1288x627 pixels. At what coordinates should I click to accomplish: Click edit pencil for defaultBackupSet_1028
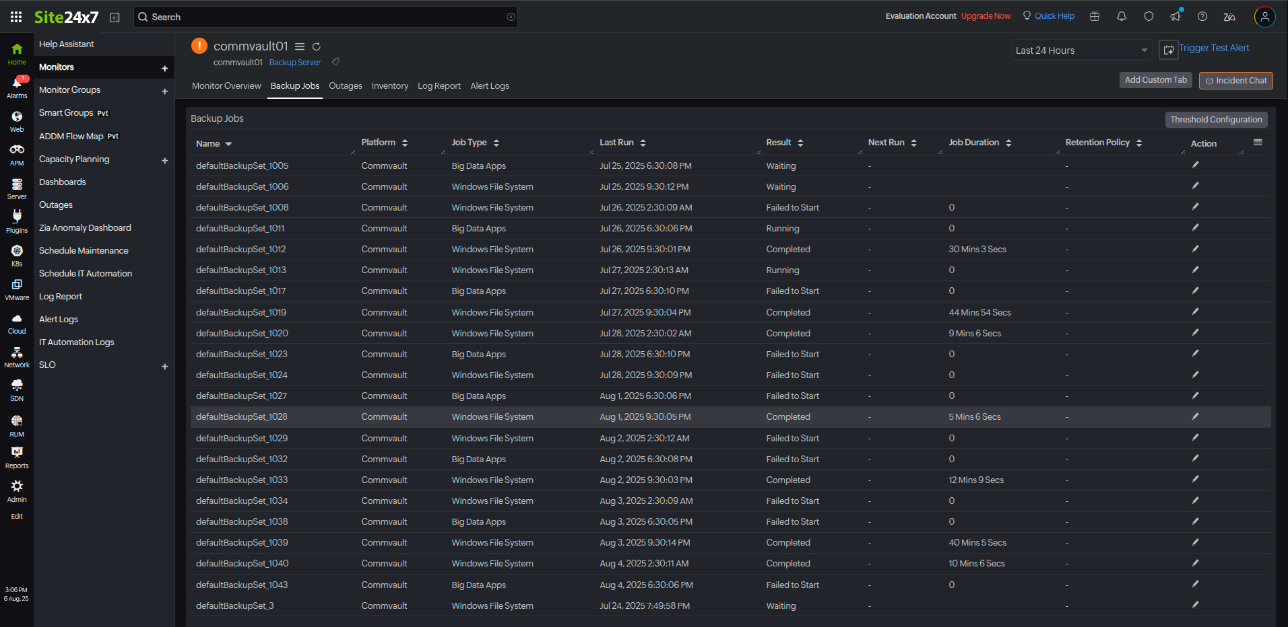point(1195,416)
